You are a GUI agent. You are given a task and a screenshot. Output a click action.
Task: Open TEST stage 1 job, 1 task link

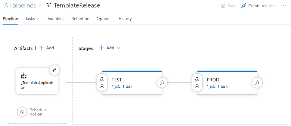point(122,86)
